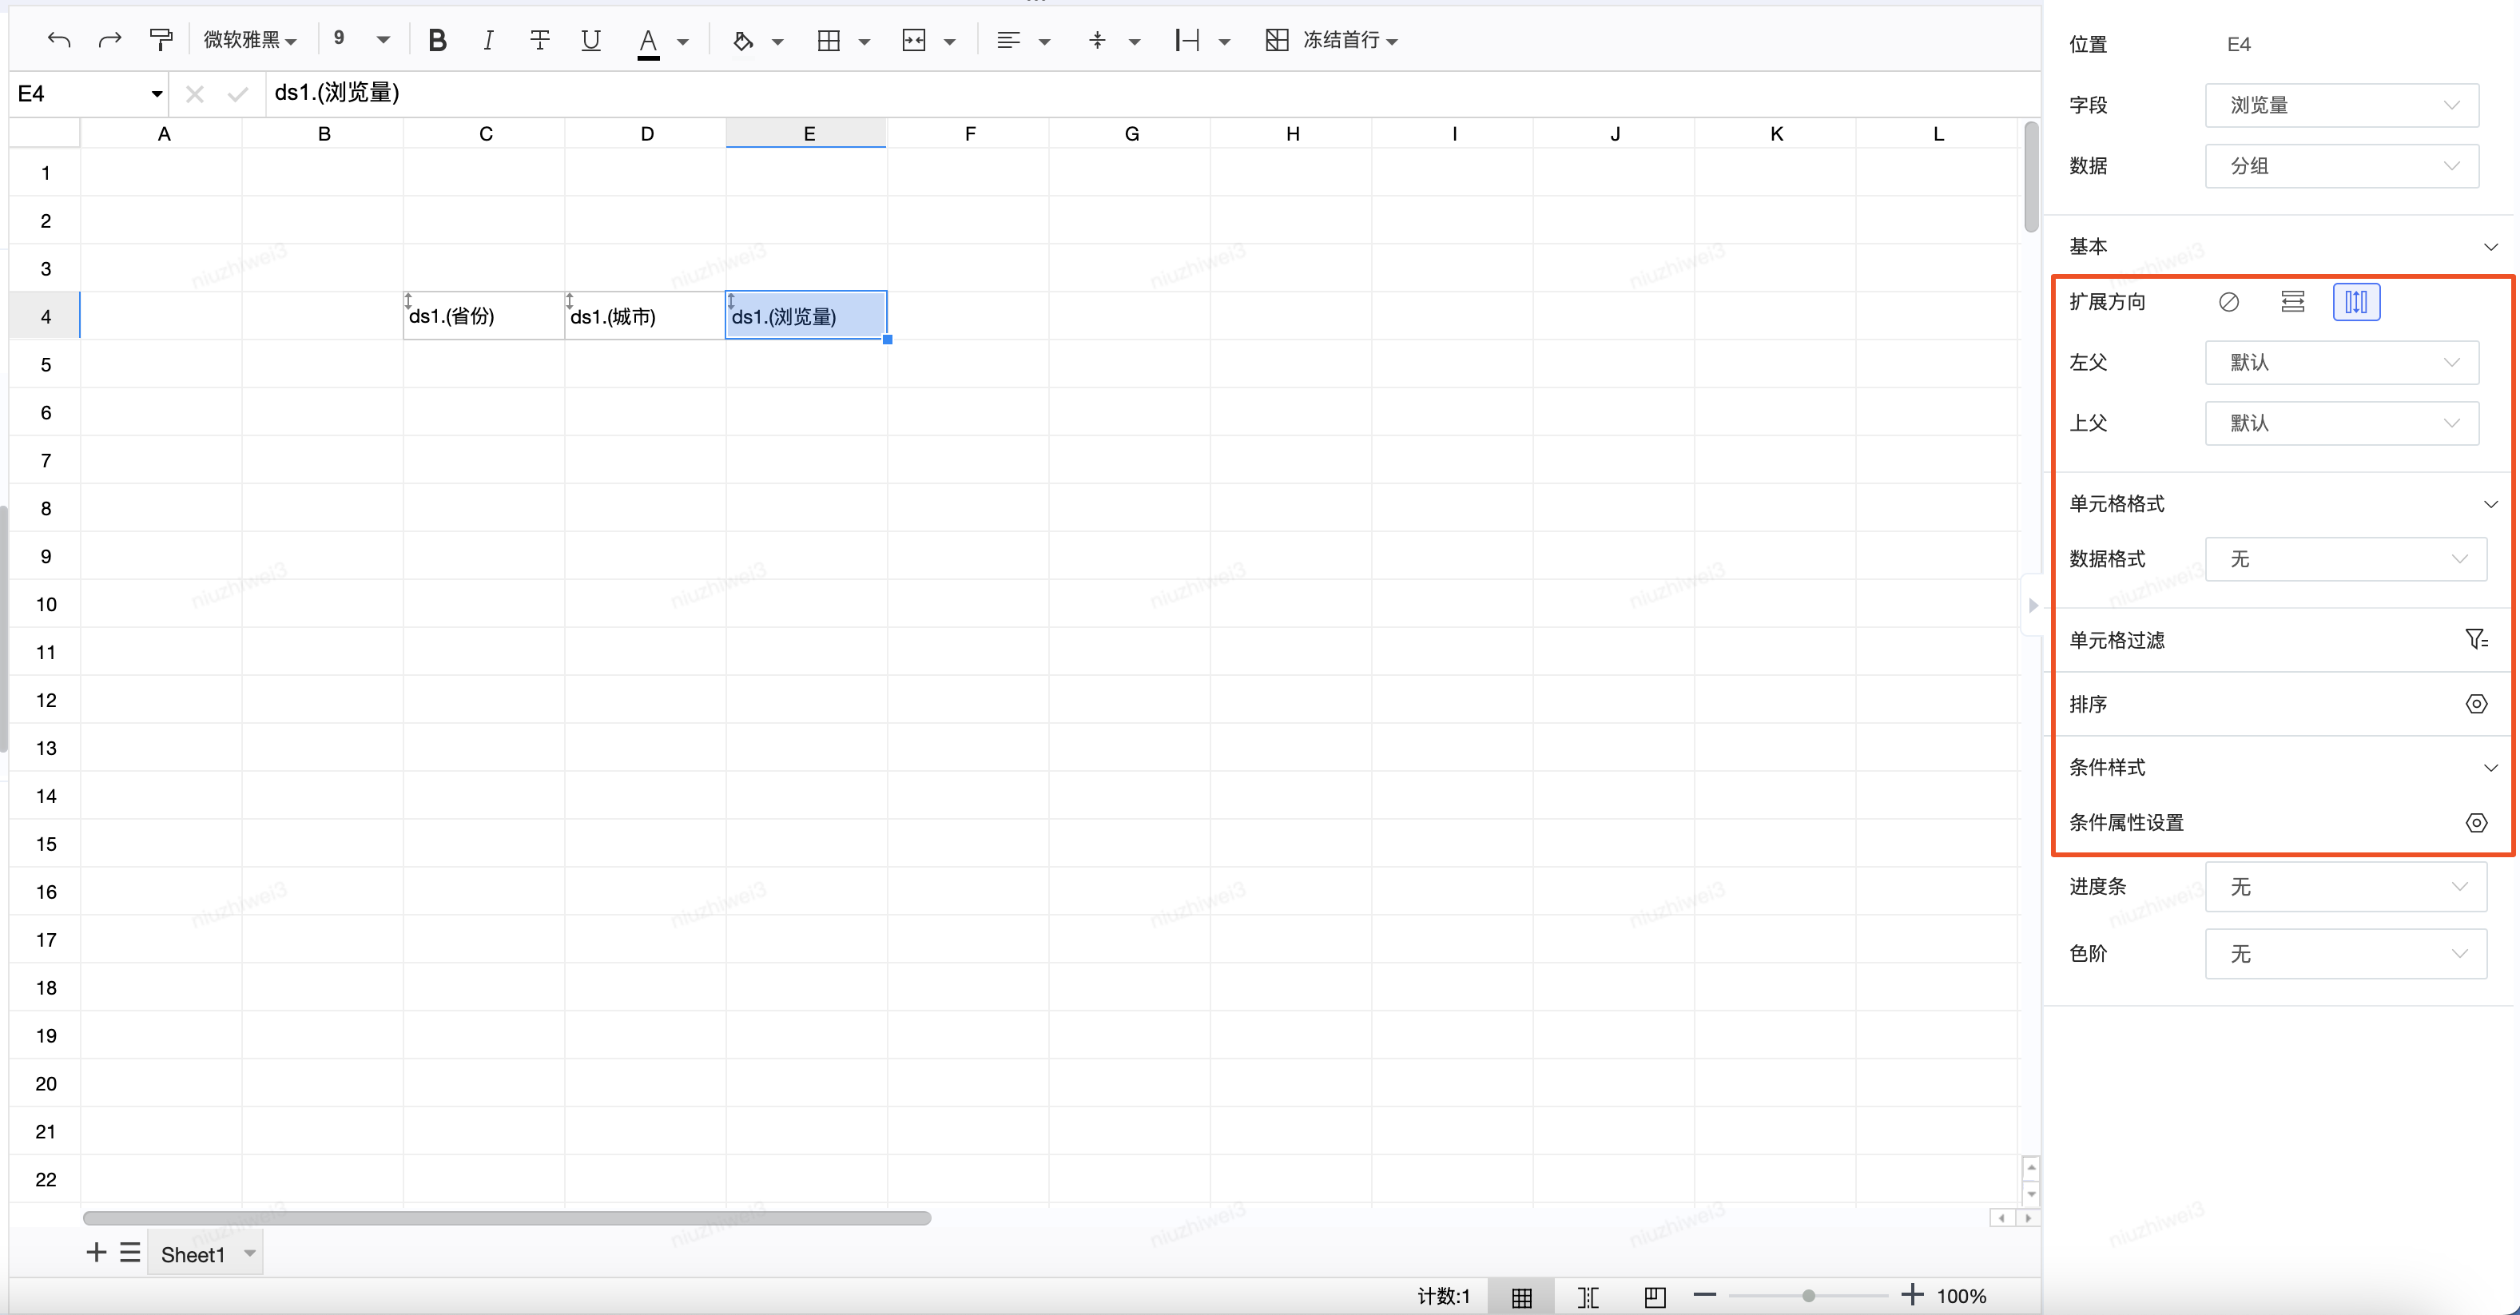Set expand direction to vertical

coord(2355,302)
